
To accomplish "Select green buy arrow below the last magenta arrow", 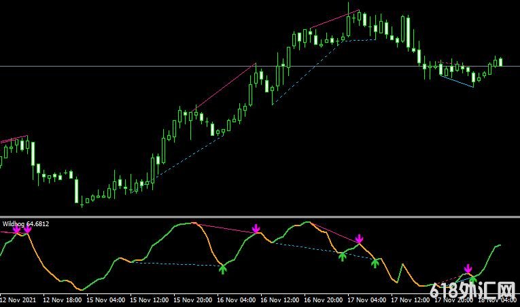I will pos(473,279).
